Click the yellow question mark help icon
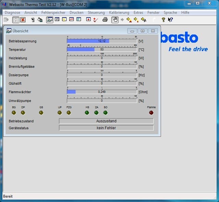This screenshot has width=219, height=202. coord(163,20)
